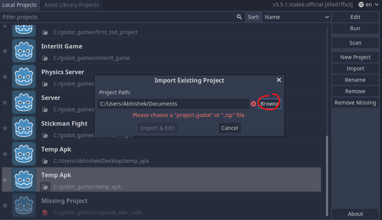Click the C:/Users/Abhishek/Desktop/temp_apk path text
Screen dimensions: 382x220
point(101,161)
